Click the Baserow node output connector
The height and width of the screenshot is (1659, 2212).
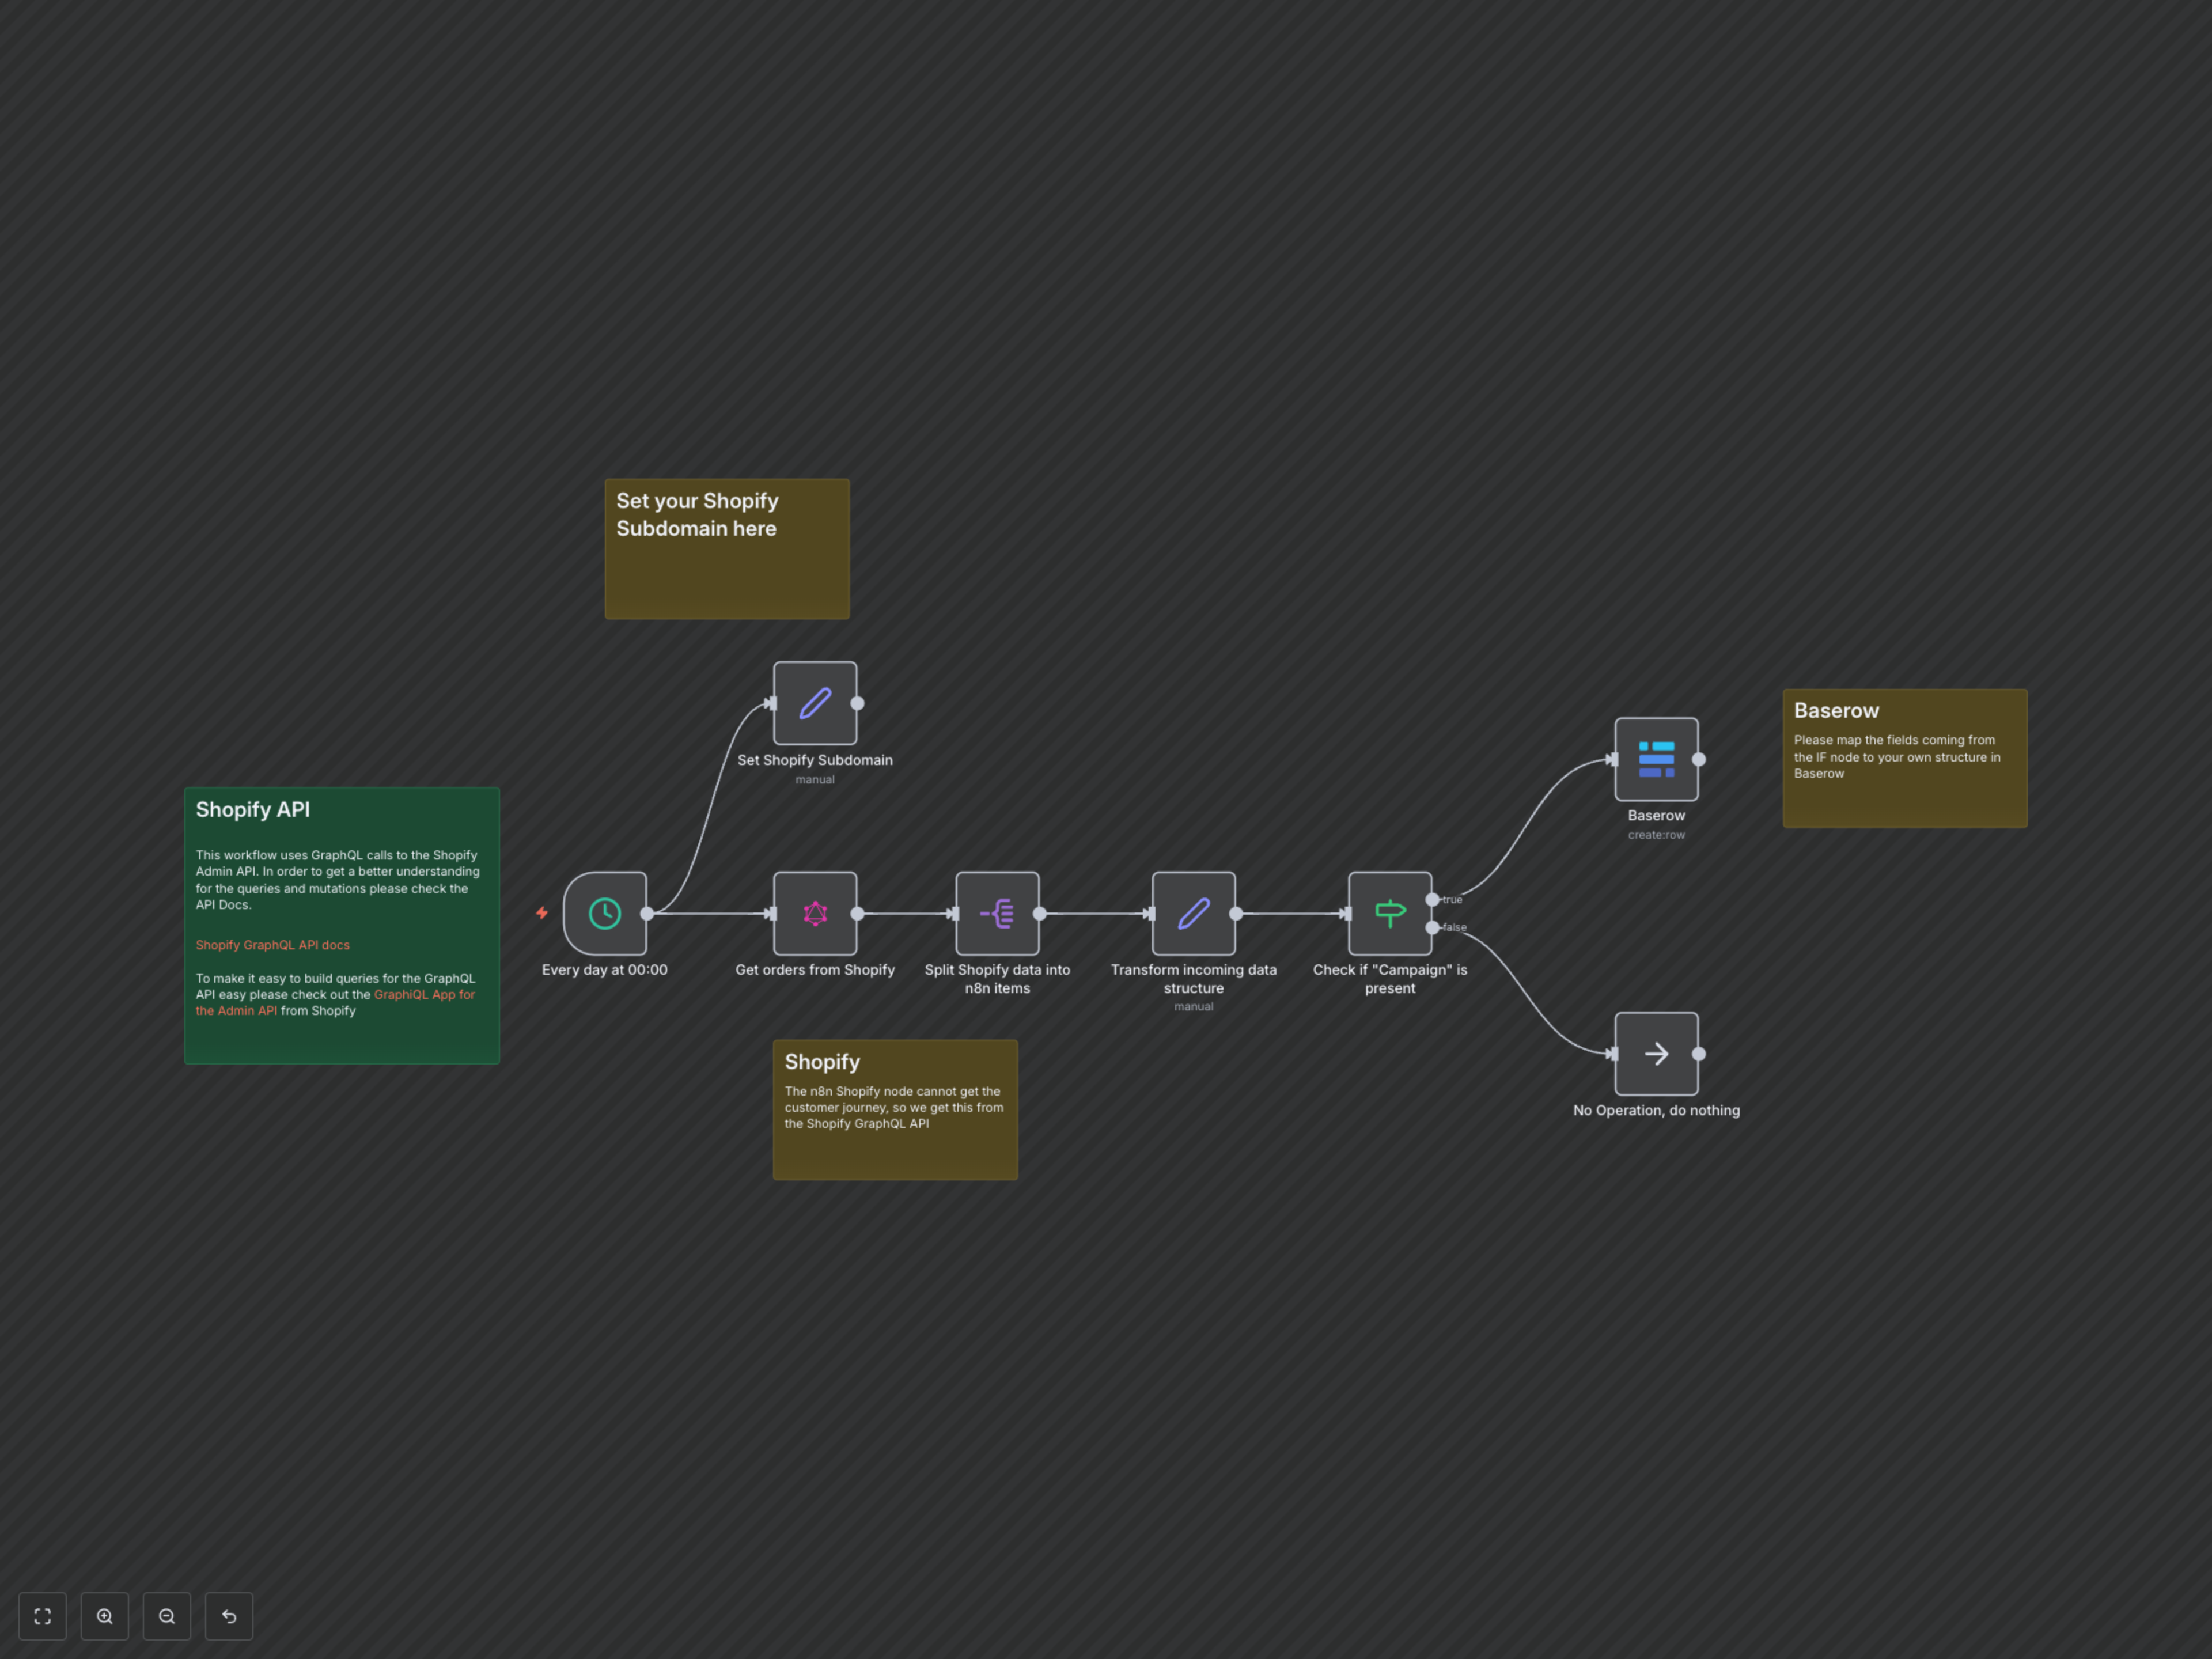(x=1698, y=759)
